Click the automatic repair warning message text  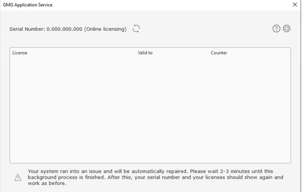pyautogui.click(x=156, y=177)
